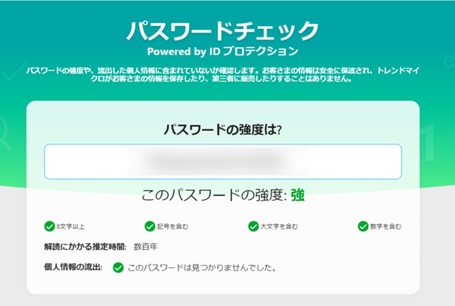Click the 数百年 estimated time value
455x306 pixels.
point(146,247)
